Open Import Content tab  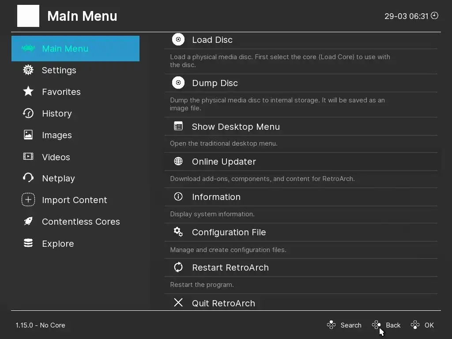(x=75, y=200)
